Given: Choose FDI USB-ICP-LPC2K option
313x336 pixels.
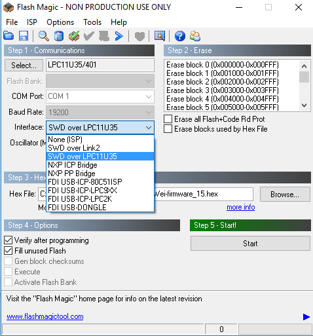Looking at the screenshot, I should coord(100,199).
